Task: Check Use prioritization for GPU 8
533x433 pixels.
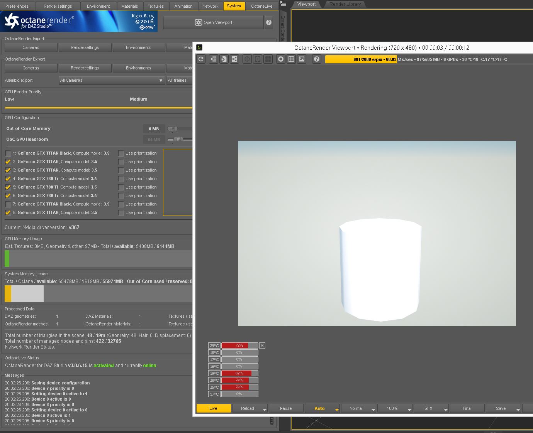Action: (x=121, y=212)
